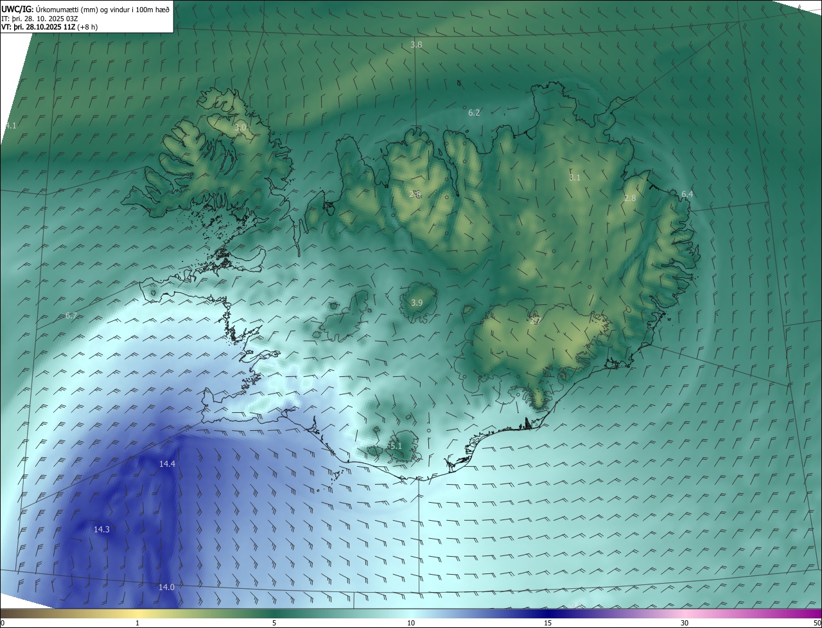Click the 3.1 value label on the map
This screenshot has height=628, width=822.
[x=575, y=178]
